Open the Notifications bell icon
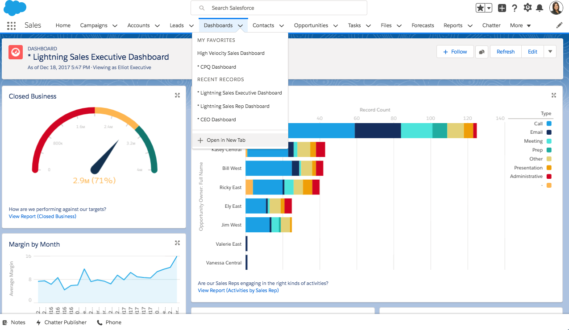Image resolution: width=569 pixels, height=330 pixels. (540, 8)
